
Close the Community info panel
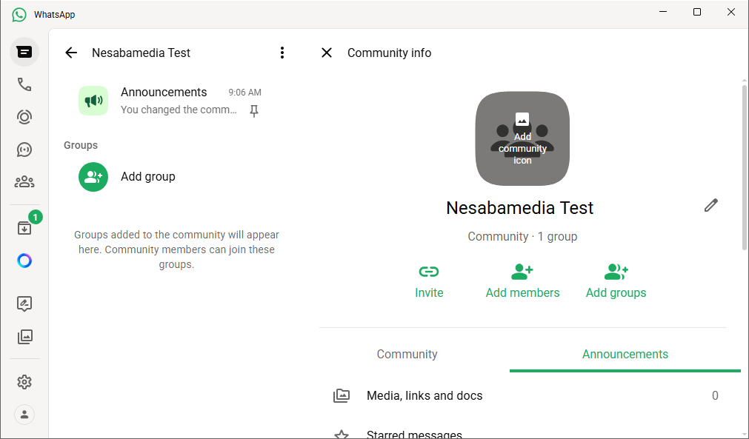(x=326, y=53)
